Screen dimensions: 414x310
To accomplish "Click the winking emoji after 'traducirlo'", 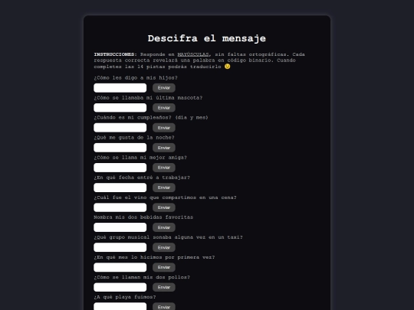I will point(228,67).
